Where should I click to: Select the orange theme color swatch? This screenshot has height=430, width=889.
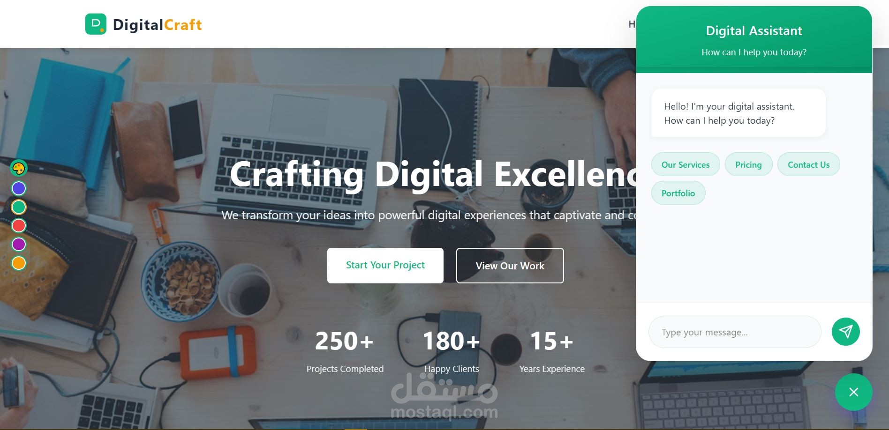point(19,263)
